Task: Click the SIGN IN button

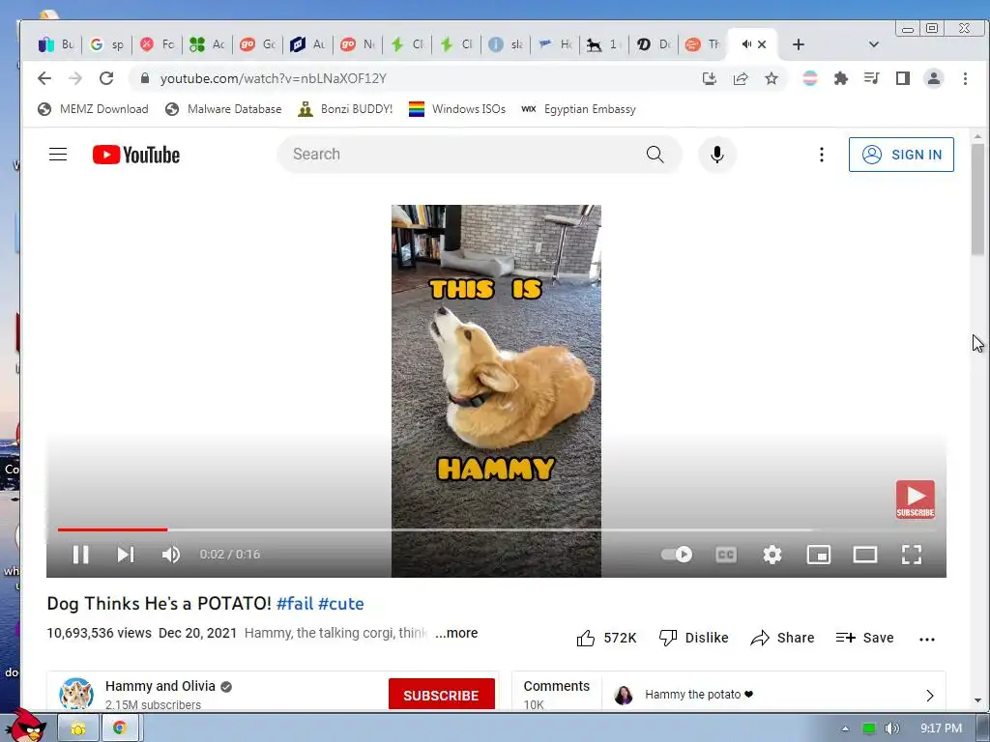Action: pos(901,154)
